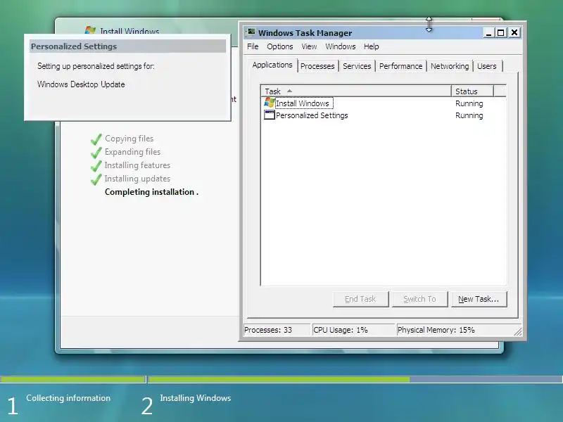Minimize the Windows Task Manager window

click(488, 33)
